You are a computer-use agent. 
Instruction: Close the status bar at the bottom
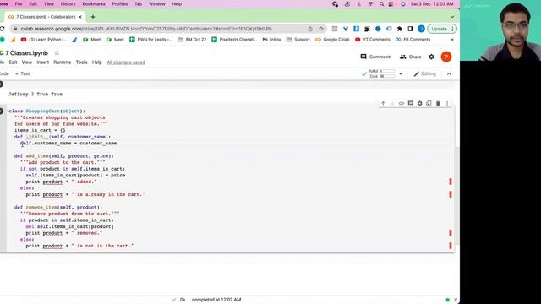point(456,300)
